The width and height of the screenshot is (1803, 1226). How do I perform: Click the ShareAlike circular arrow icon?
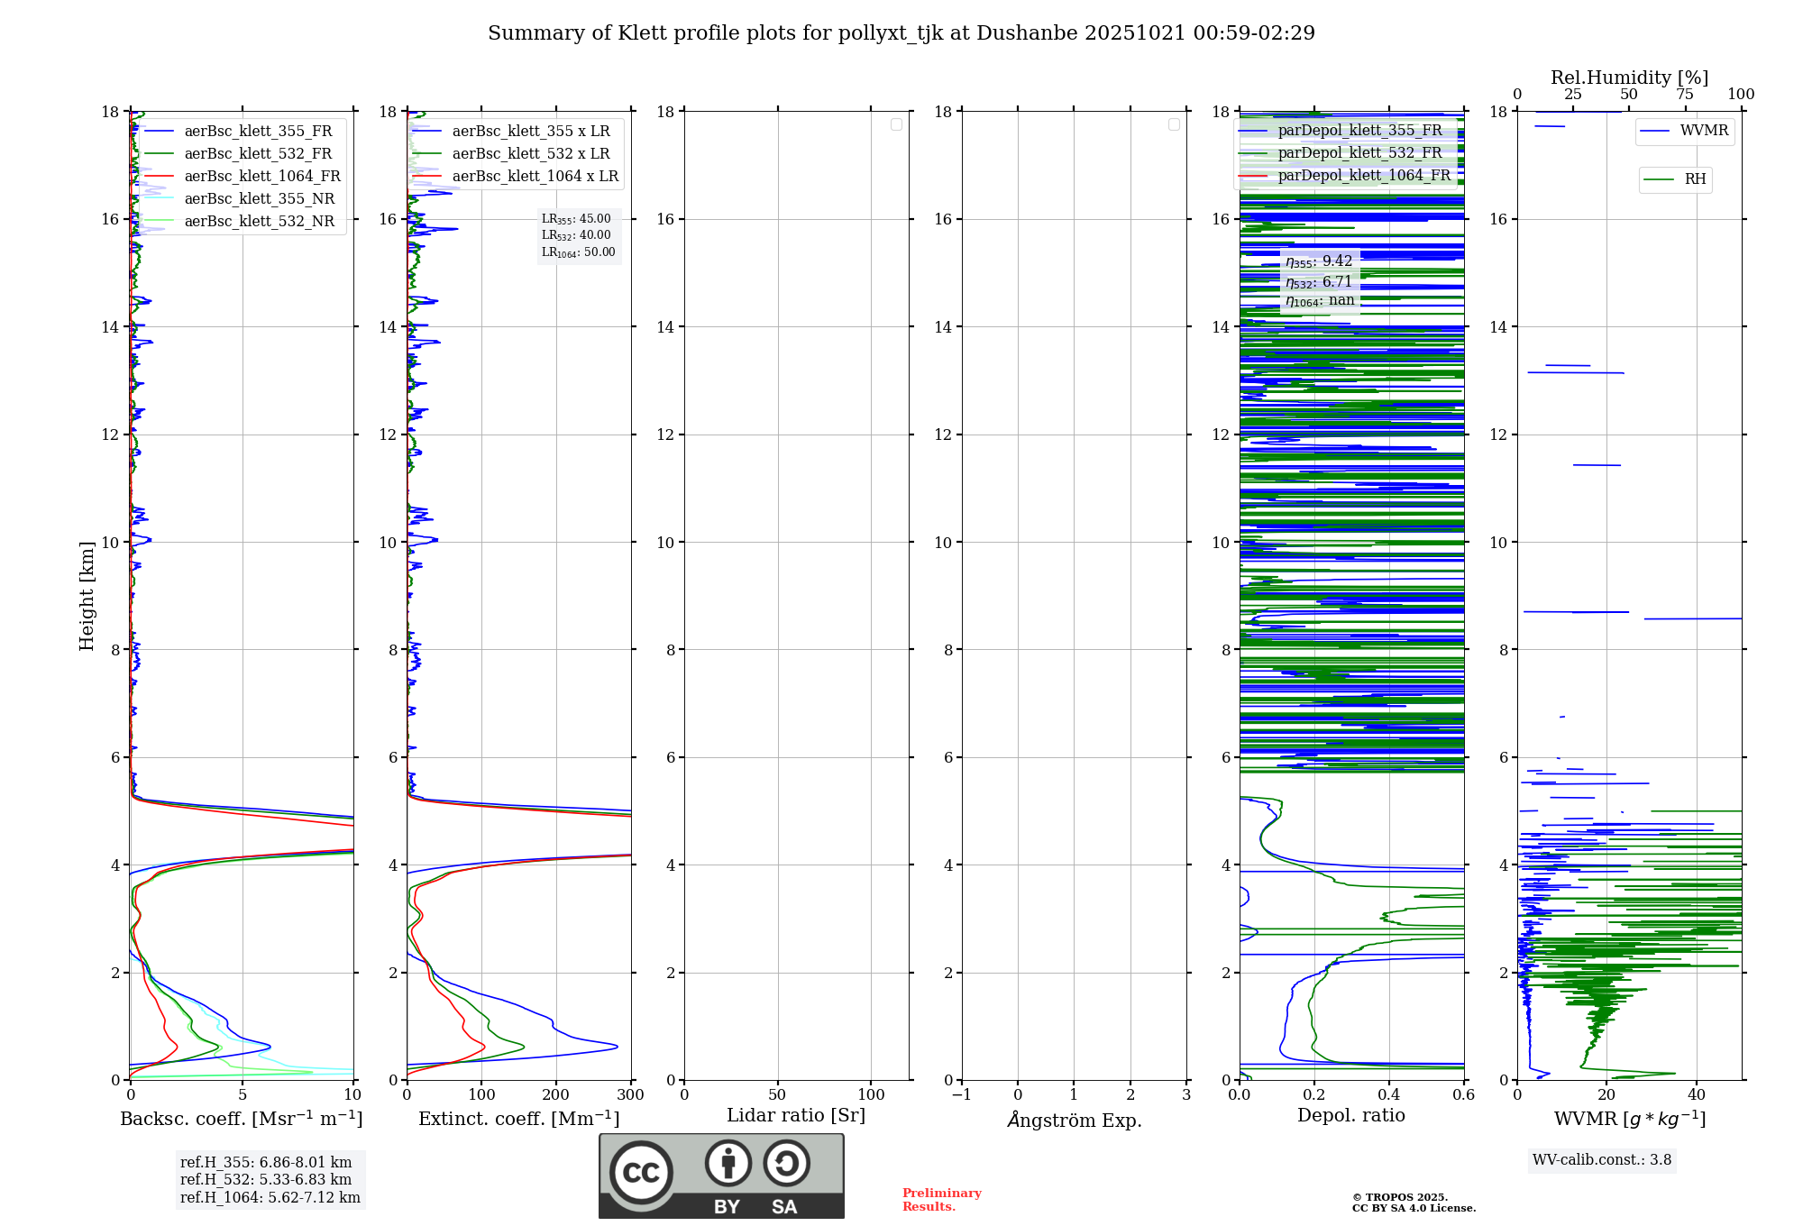tap(786, 1163)
